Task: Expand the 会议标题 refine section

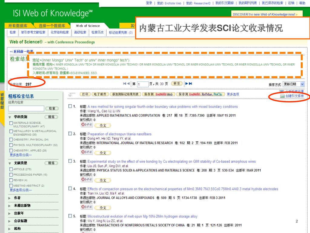Action: click(x=9, y=221)
